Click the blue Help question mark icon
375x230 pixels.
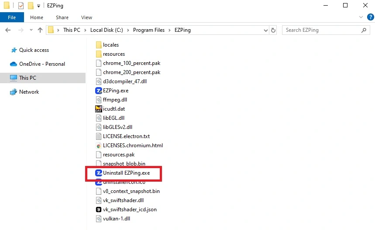pos(371,17)
